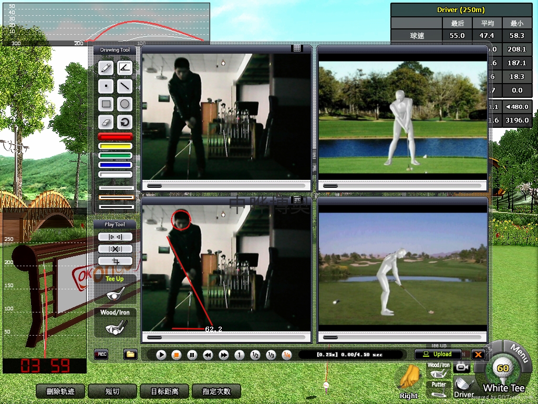Screen dimensions: 538x404
Task: Upload the swing video
Action: [438, 354]
